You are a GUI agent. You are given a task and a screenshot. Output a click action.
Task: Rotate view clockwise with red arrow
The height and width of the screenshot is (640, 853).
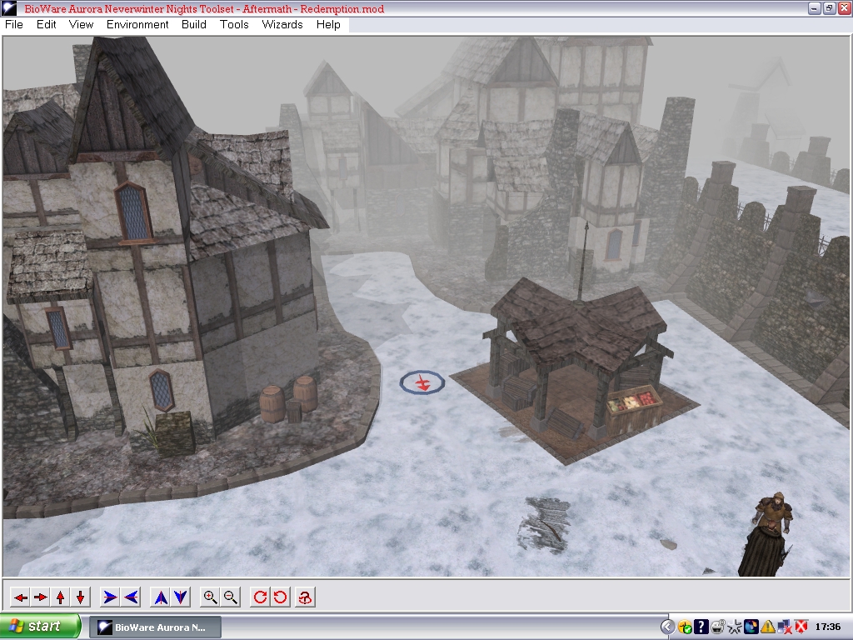tap(261, 597)
